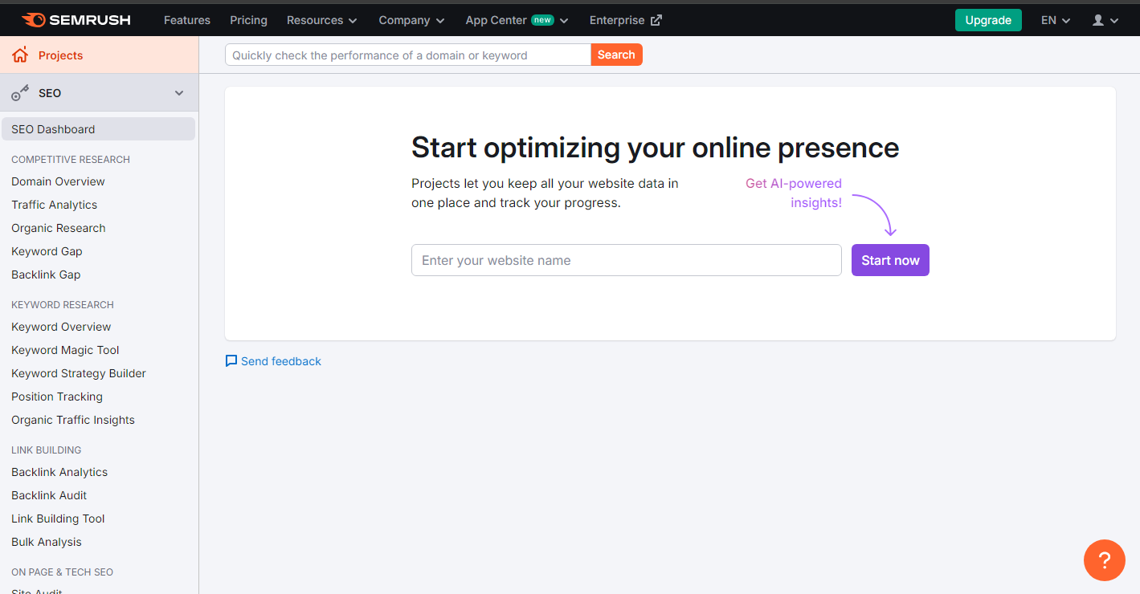The height and width of the screenshot is (594, 1140).
Task: Open the Features menu item
Action: pos(187,20)
